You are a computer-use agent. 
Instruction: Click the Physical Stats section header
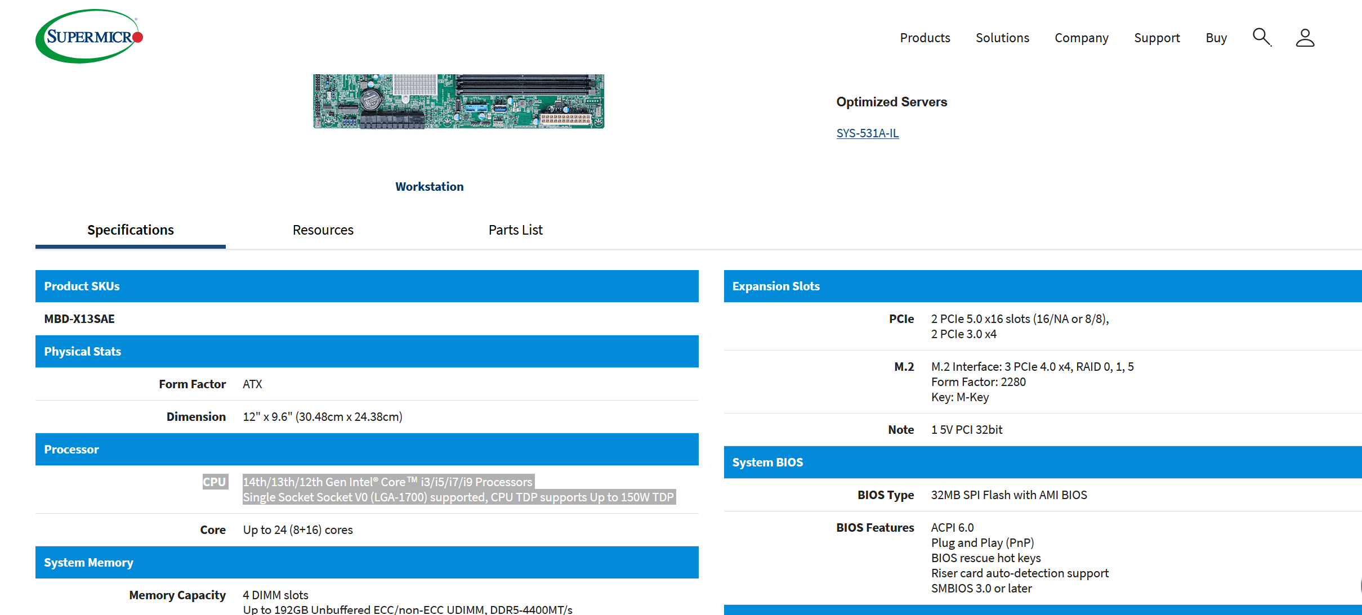point(82,352)
